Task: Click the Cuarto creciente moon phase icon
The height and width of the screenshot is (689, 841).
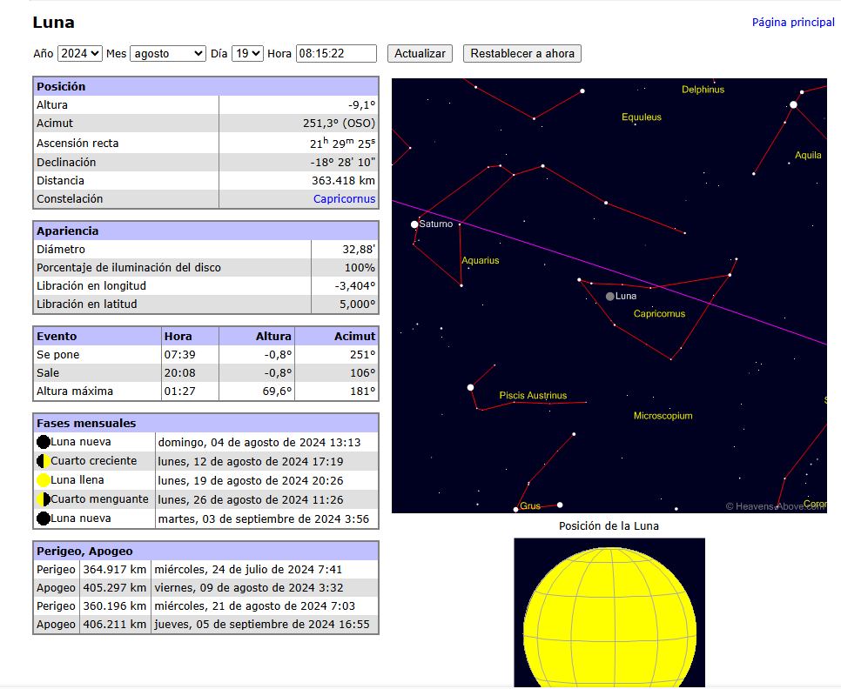Action: 44,461
